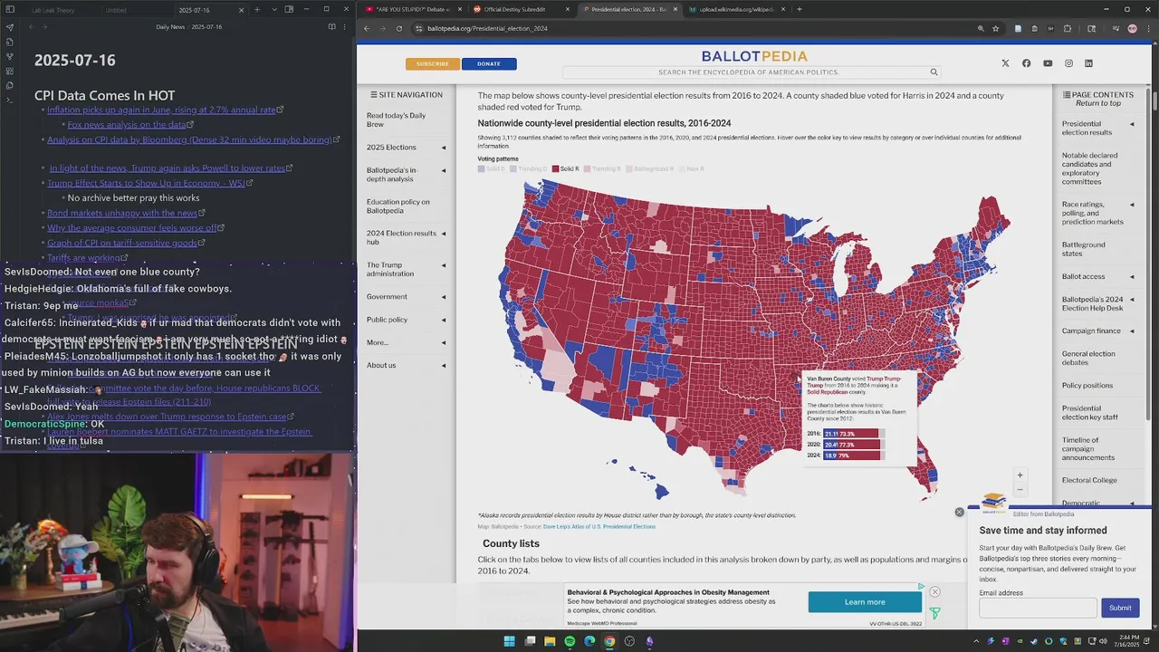Expand the 2025 Elections navigation item

point(443,148)
